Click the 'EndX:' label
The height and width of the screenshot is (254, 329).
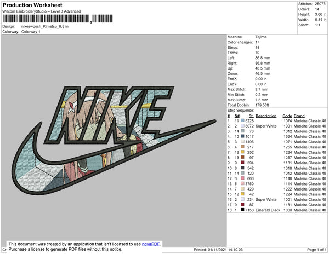[x=232, y=79]
